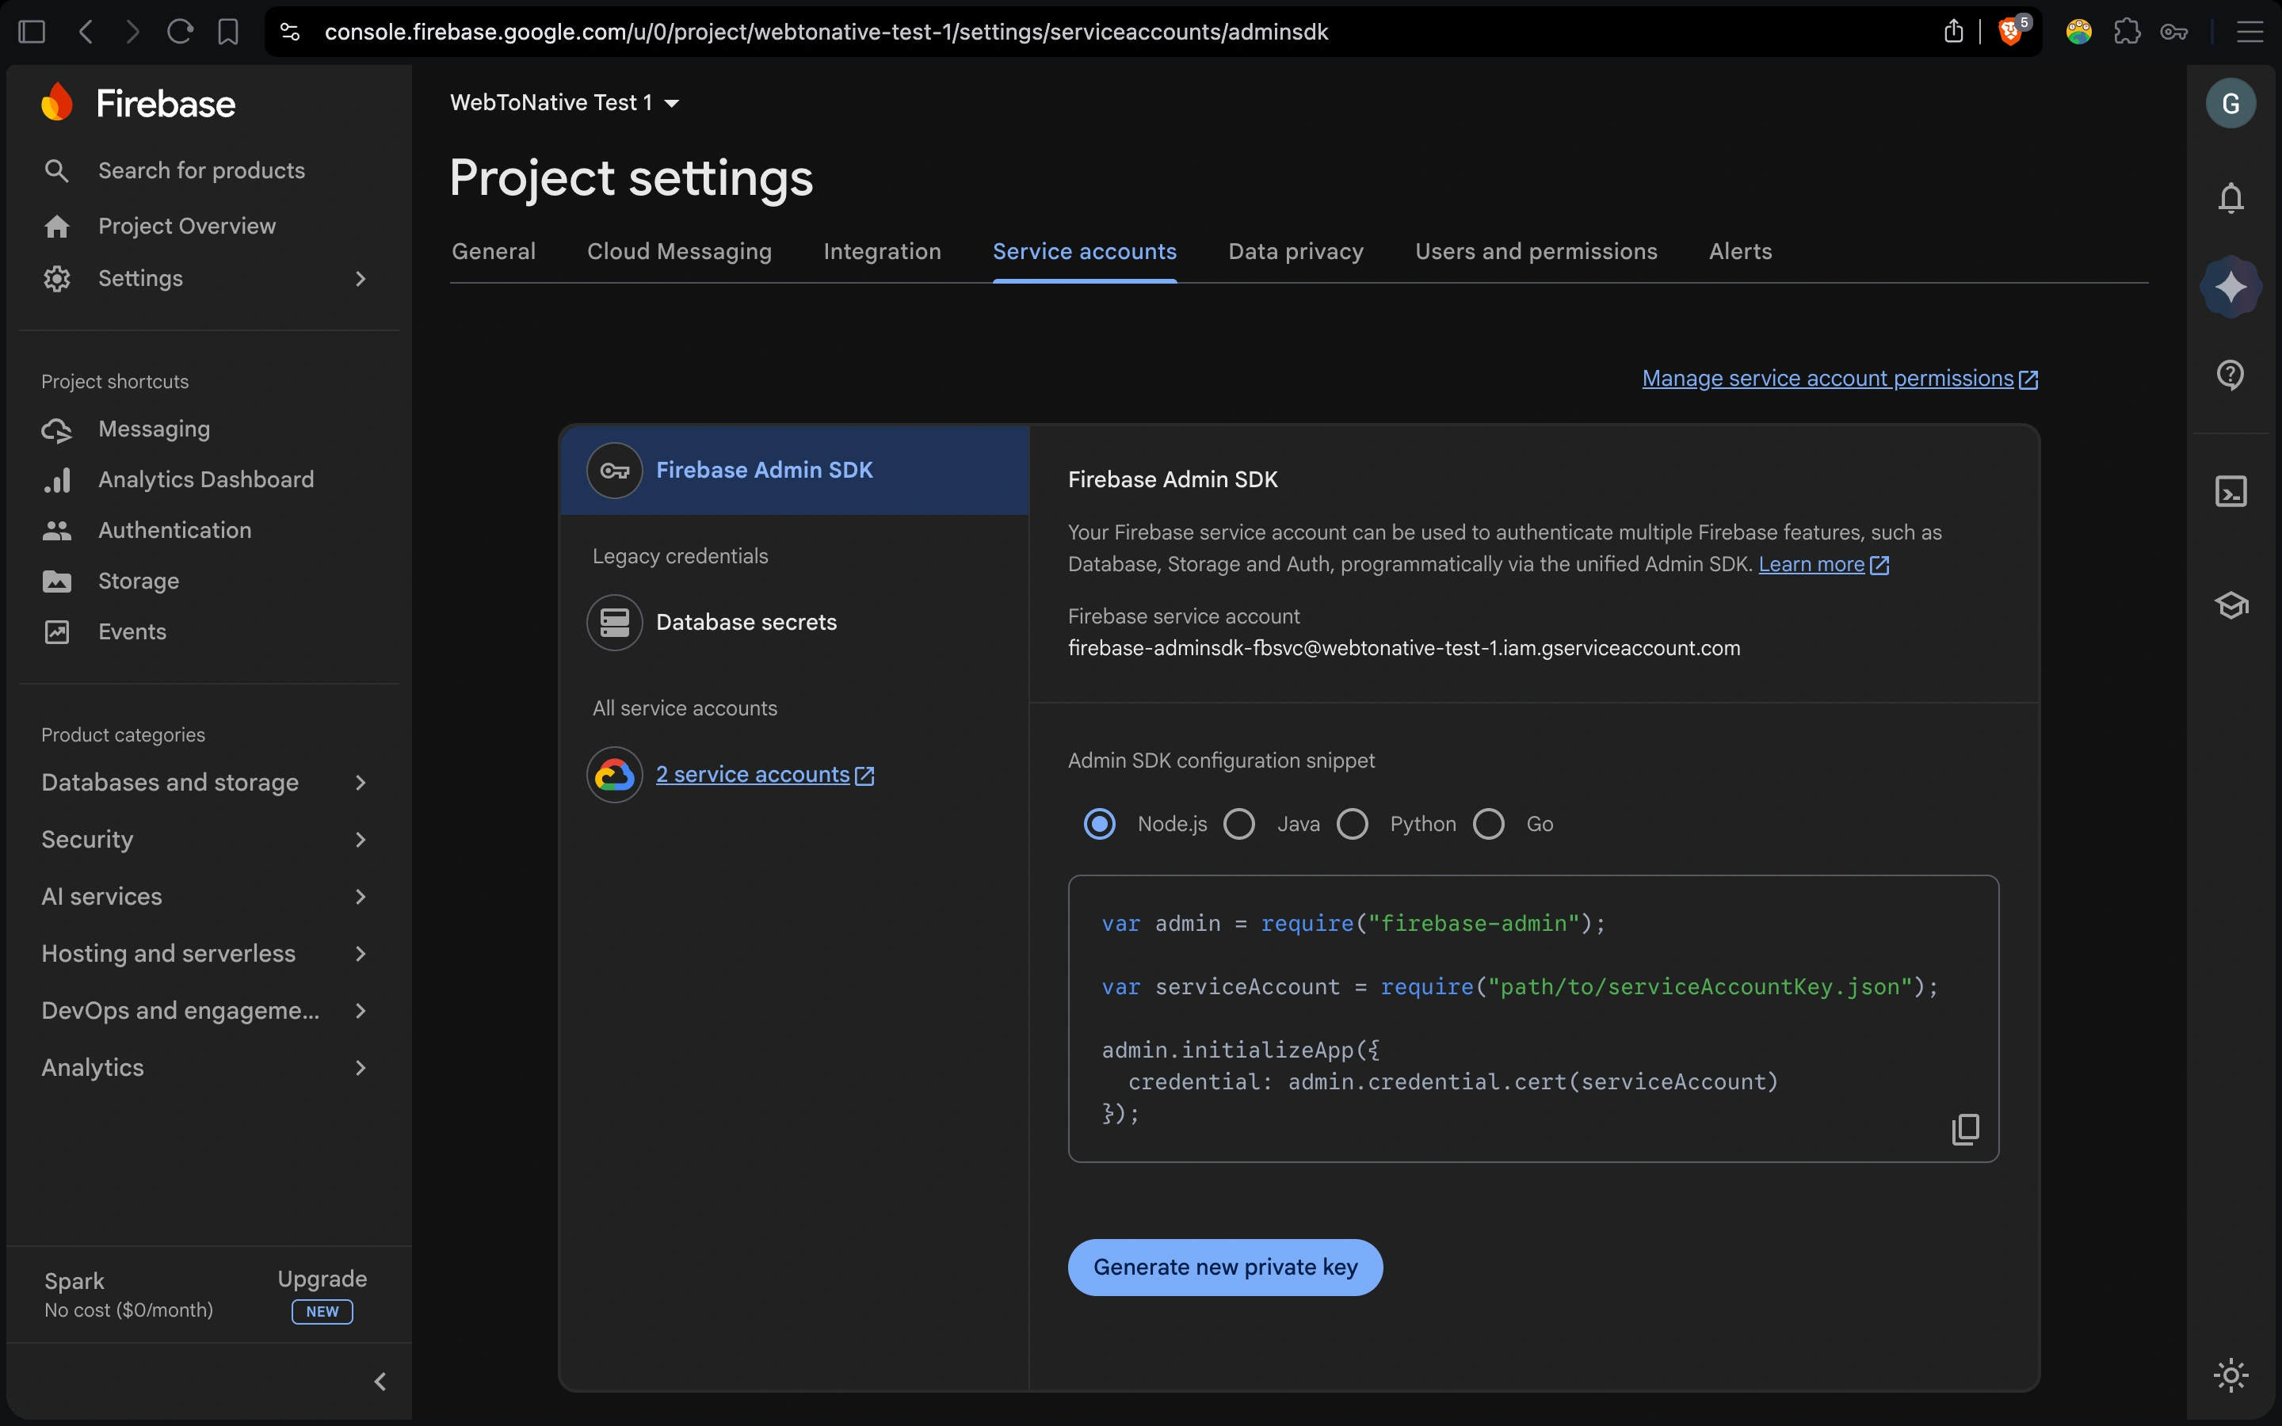Open Cloud Shell terminal icon
The height and width of the screenshot is (1426, 2282).
pyautogui.click(x=2230, y=491)
